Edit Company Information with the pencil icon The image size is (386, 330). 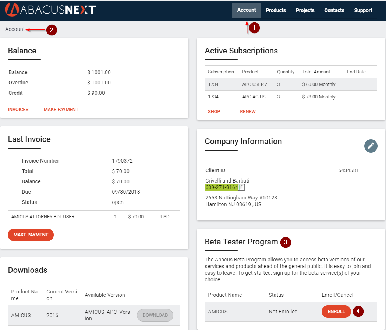[371, 146]
